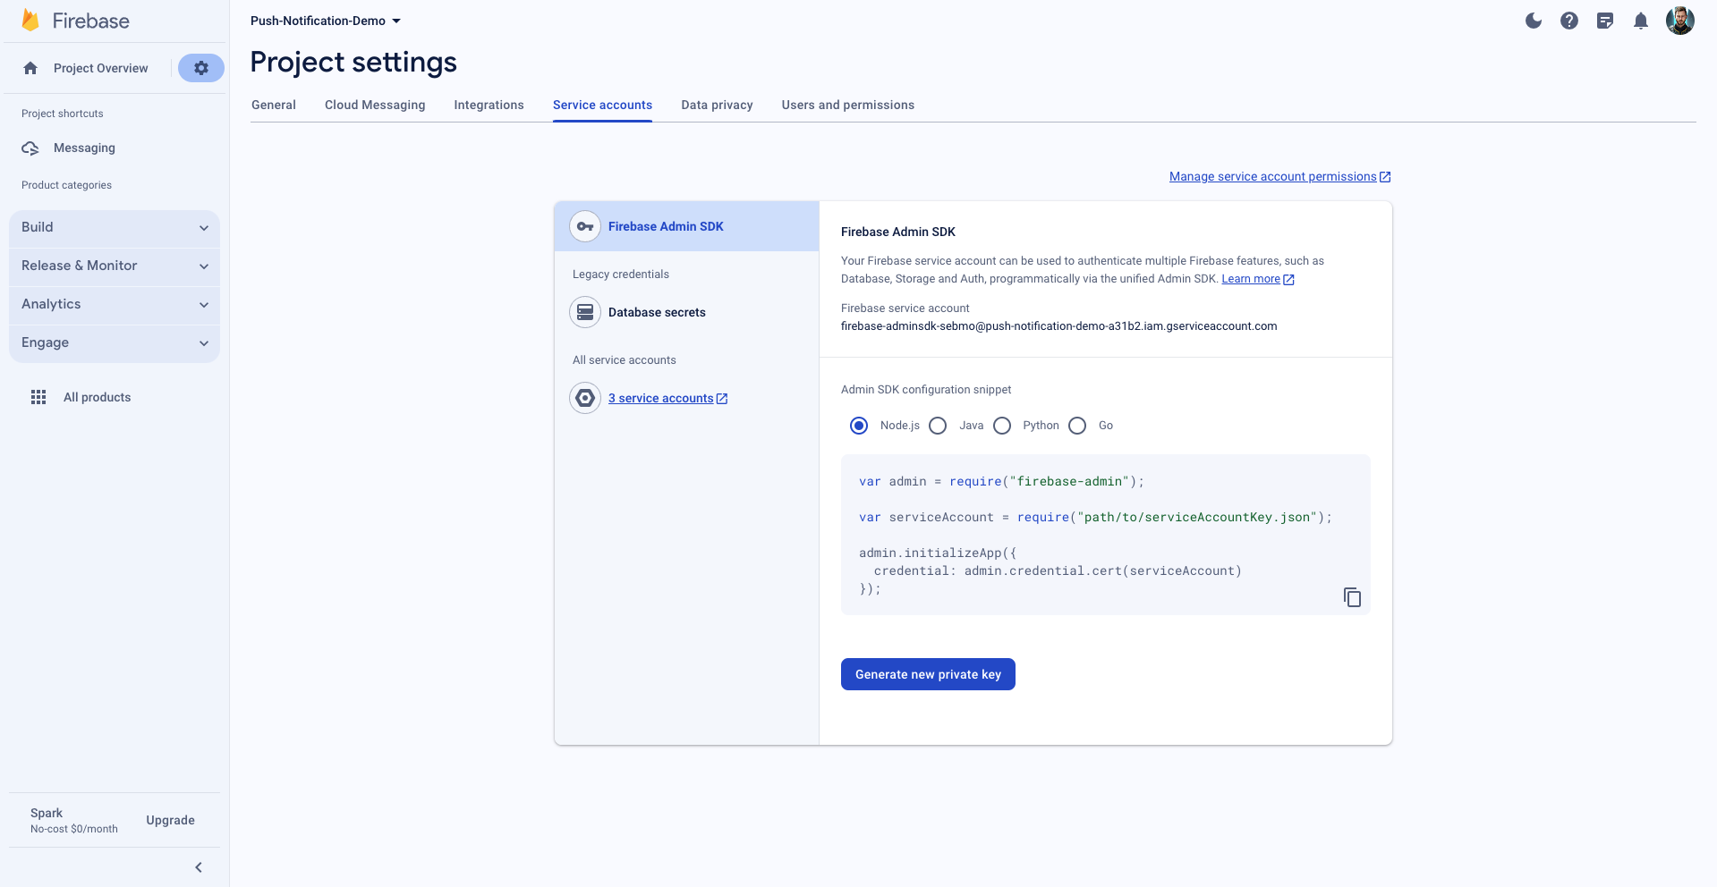This screenshot has height=887, width=1717.
Task: Copy the configuration snippet code
Action: (x=1352, y=597)
